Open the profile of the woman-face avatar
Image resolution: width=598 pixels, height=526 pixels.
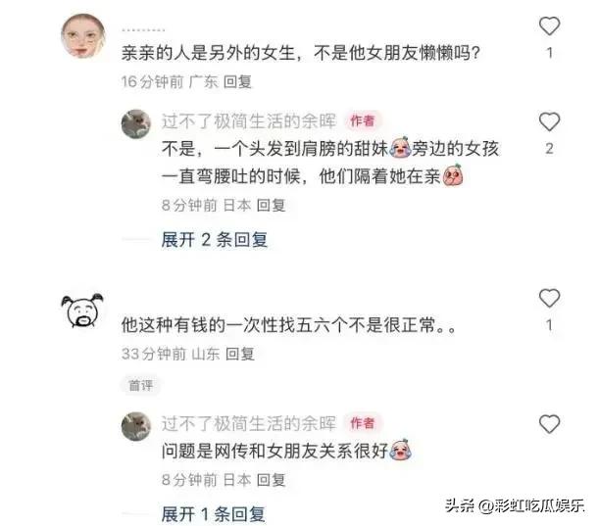point(83,36)
